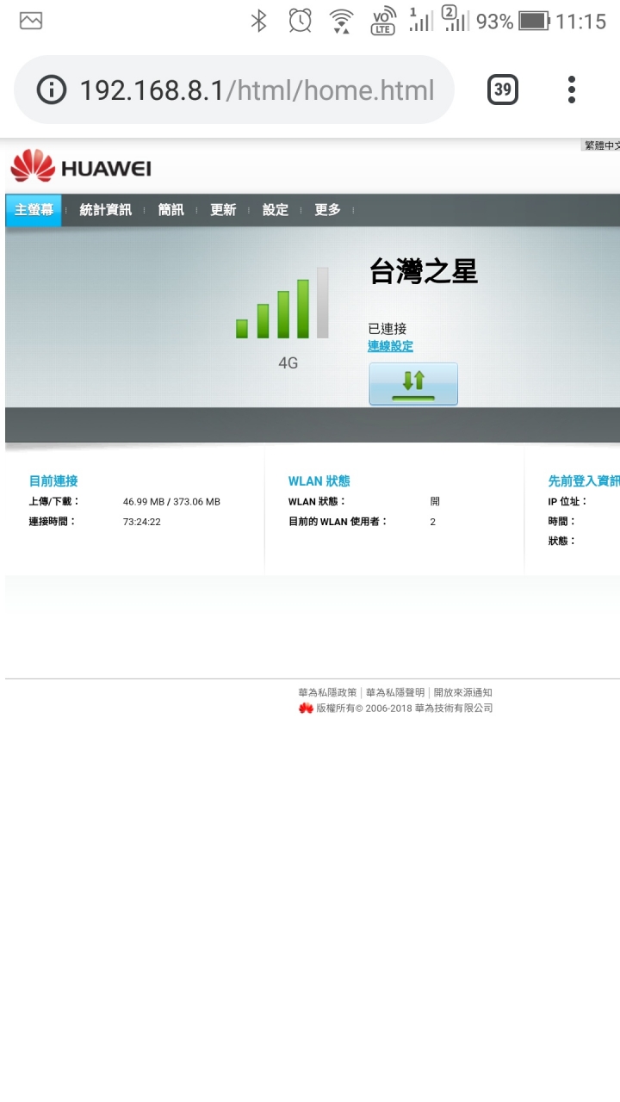
Task: Tap the SIM 1 signal strength icon
Action: 419,21
